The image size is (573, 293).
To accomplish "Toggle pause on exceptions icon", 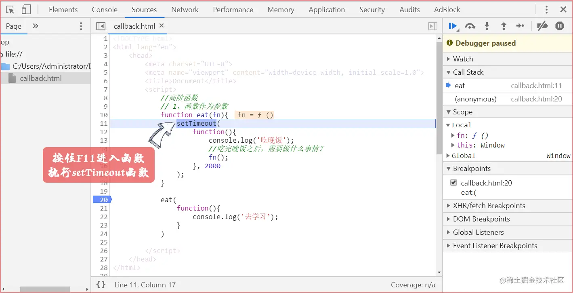I will point(560,26).
